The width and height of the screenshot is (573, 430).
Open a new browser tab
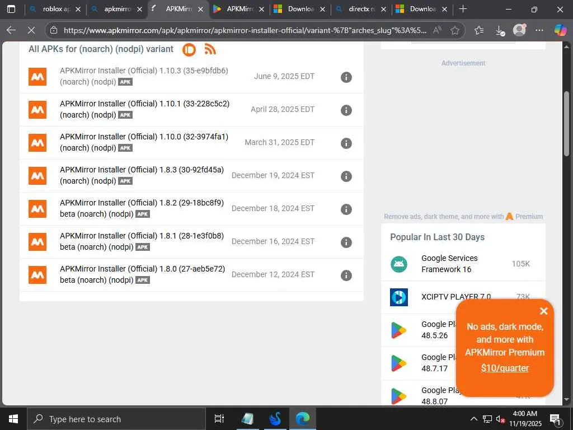463,9
